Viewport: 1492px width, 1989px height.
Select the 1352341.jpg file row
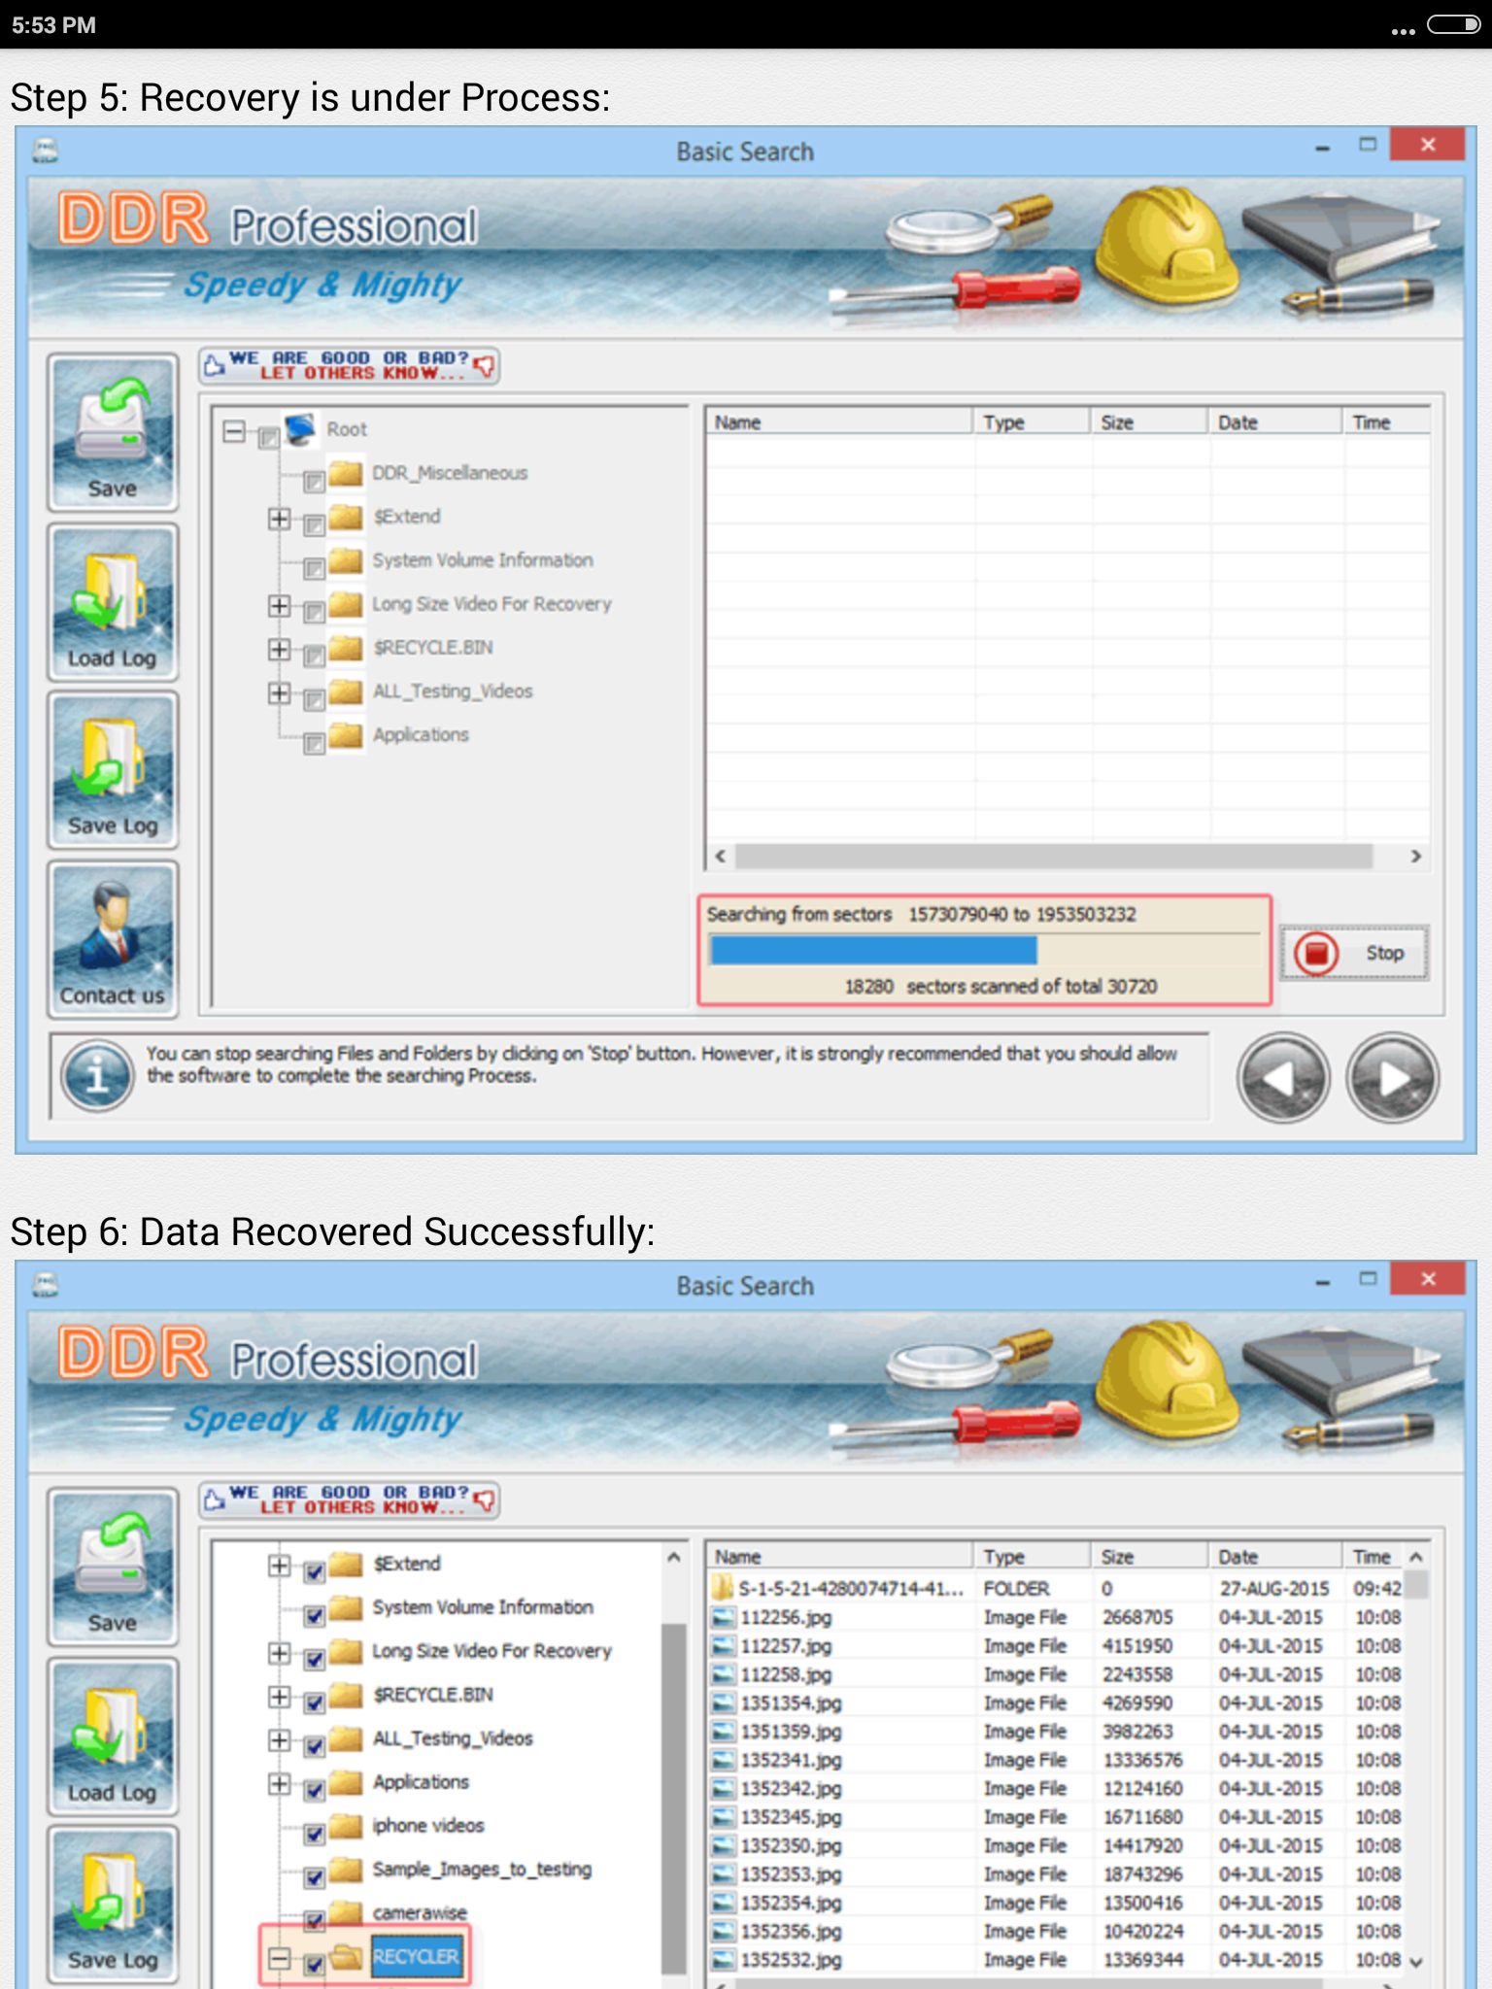point(1057,1760)
